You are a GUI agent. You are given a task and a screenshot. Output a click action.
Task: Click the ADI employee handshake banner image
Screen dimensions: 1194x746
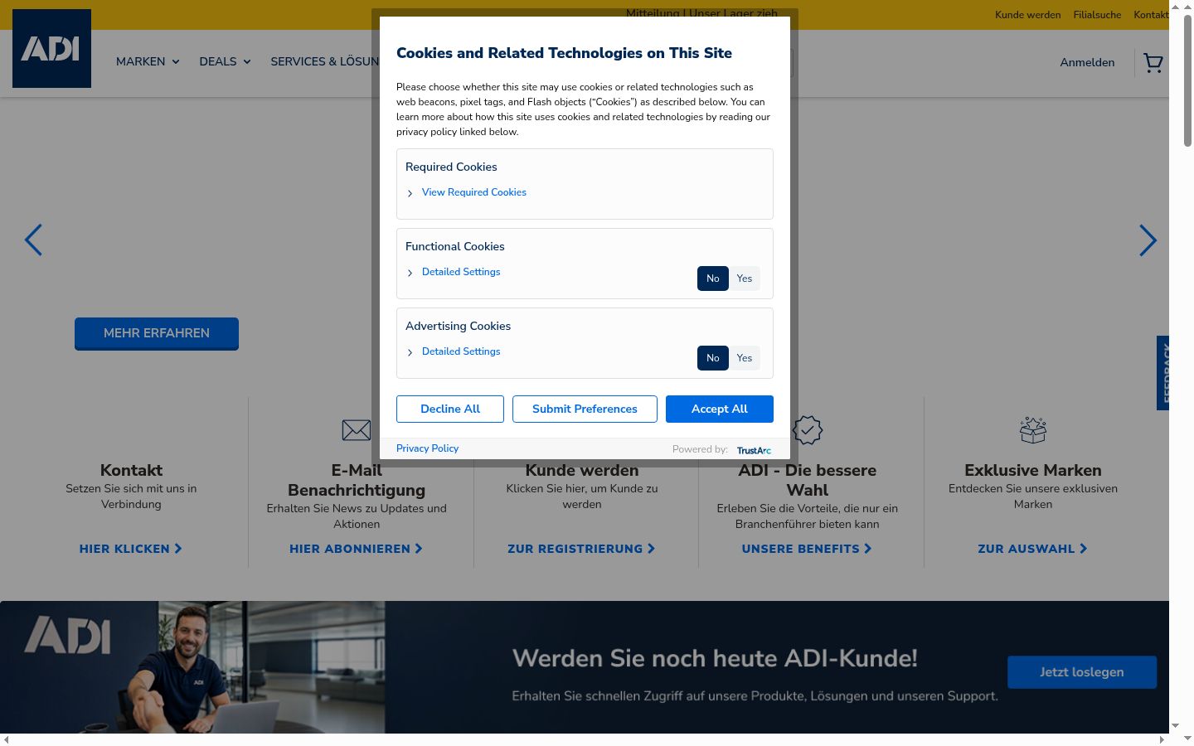click(x=192, y=667)
